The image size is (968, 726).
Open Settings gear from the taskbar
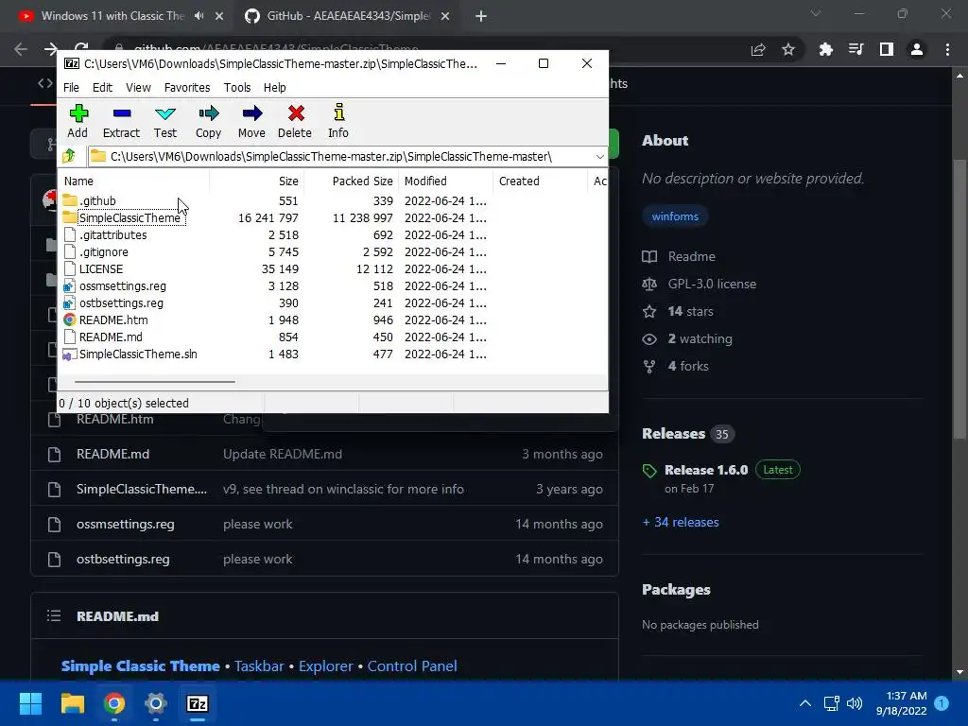click(x=156, y=703)
